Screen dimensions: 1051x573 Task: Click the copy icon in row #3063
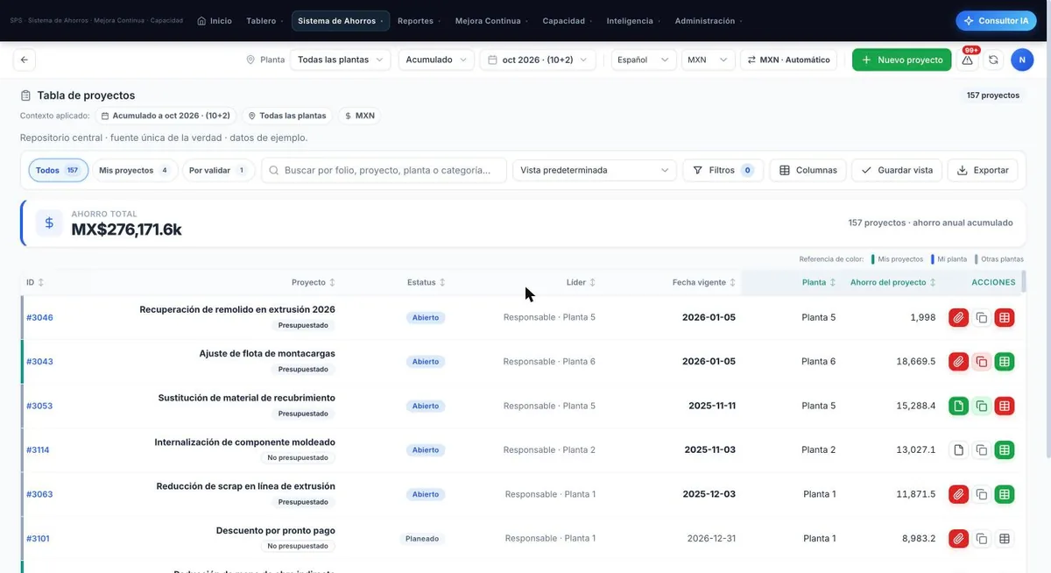(x=982, y=494)
